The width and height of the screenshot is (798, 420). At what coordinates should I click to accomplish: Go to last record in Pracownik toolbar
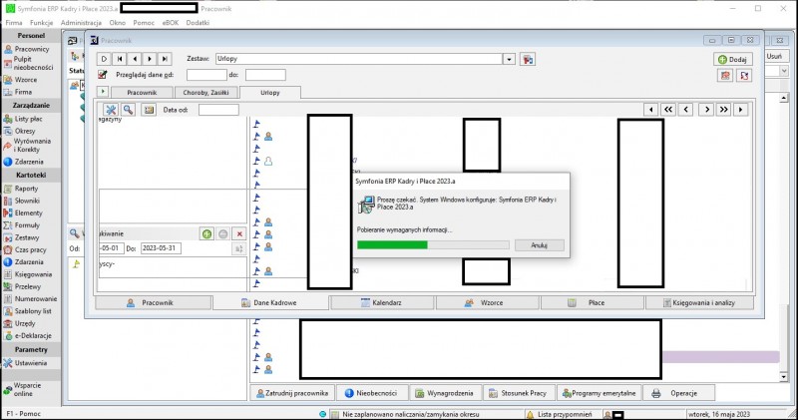pos(165,59)
